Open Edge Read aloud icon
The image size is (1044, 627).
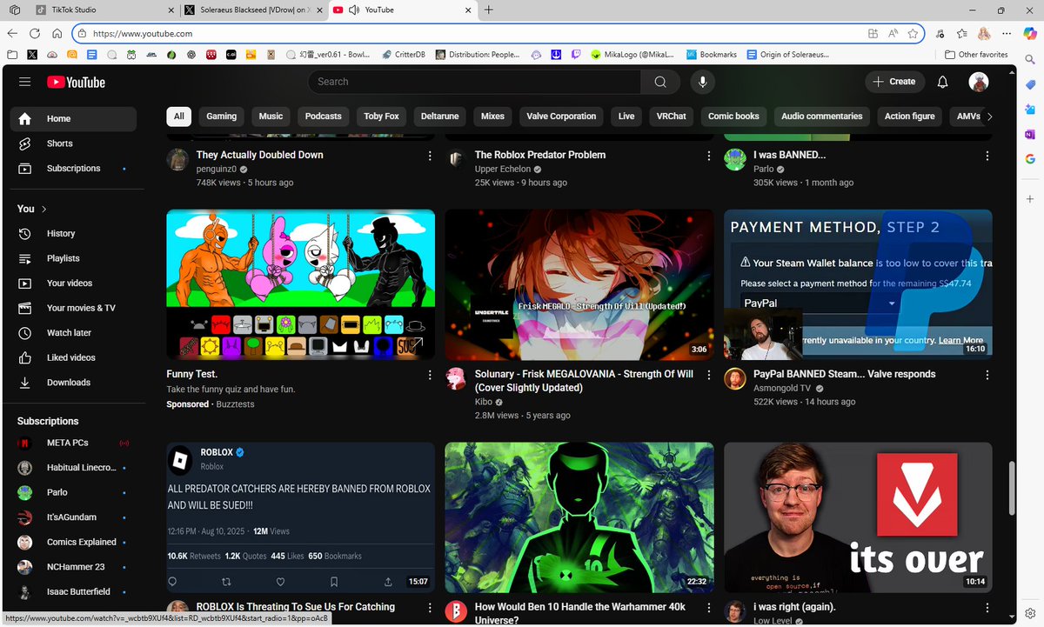(893, 34)
